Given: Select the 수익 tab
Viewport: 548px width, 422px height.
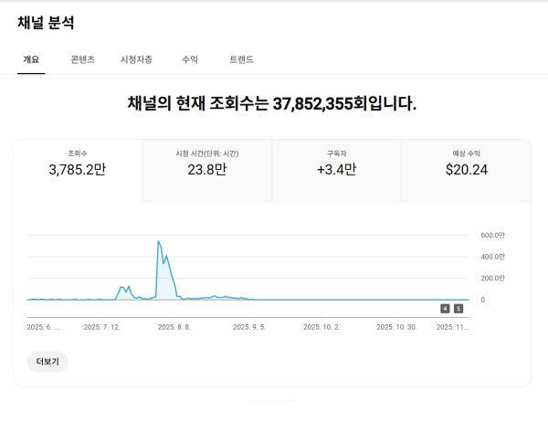Looking at the screenshot, I should (190, 59).
